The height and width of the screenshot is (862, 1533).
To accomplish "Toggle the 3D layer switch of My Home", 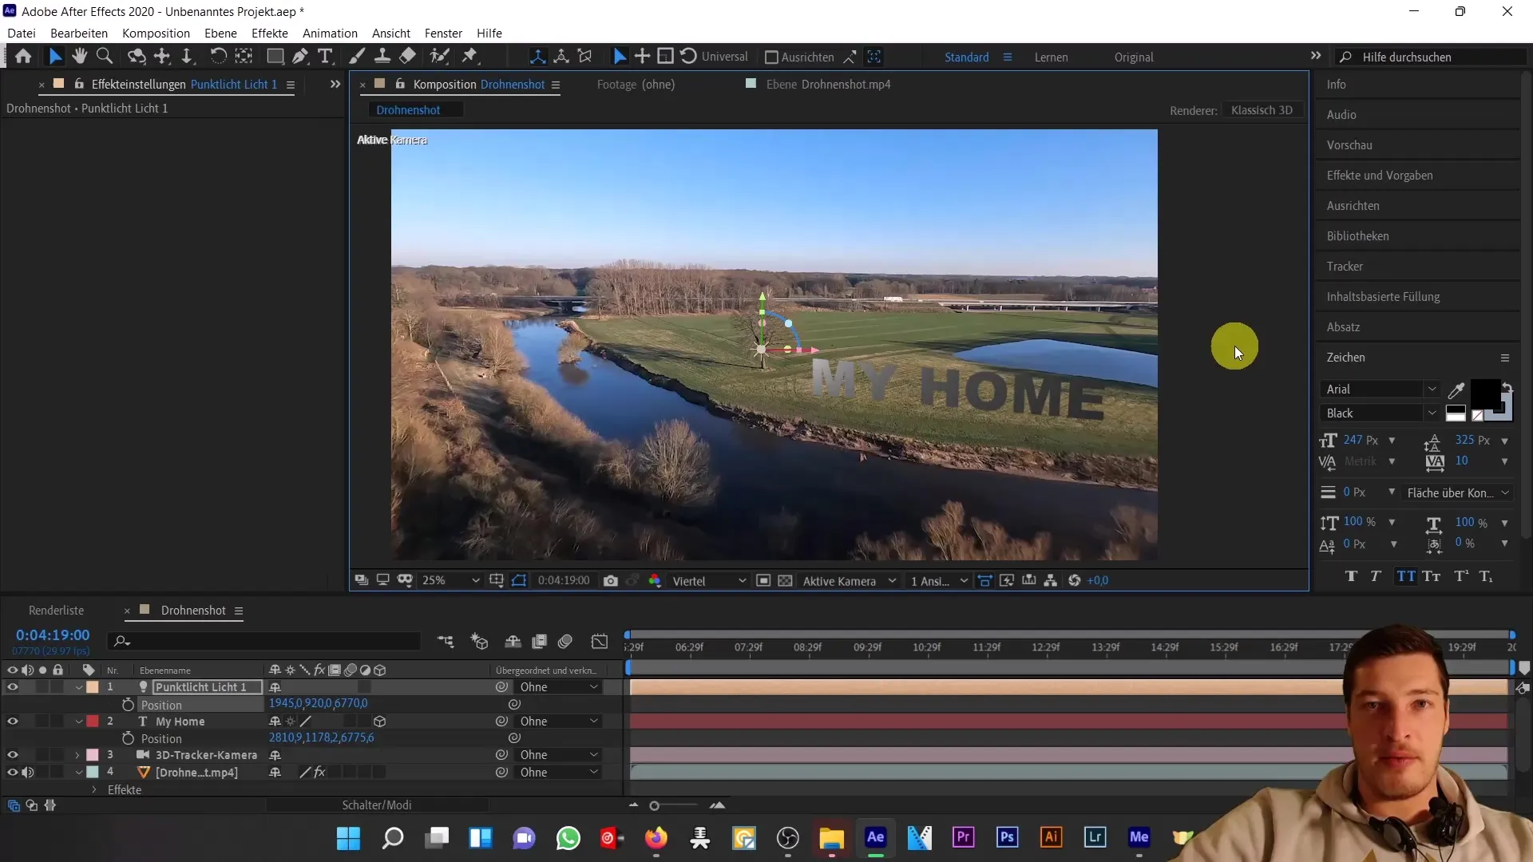I will [x=380, y=722].
